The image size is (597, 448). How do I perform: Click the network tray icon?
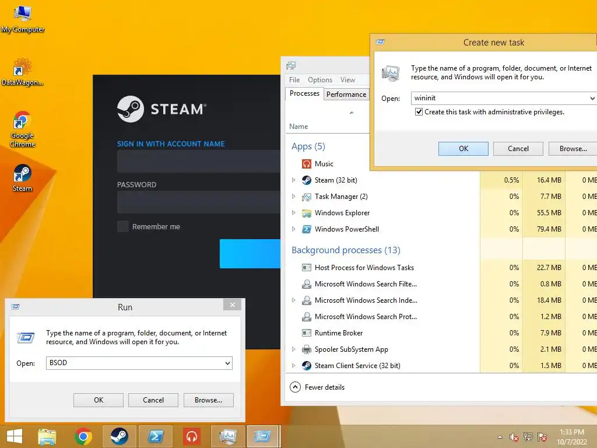pyautogui.click(x=528, y=436)
